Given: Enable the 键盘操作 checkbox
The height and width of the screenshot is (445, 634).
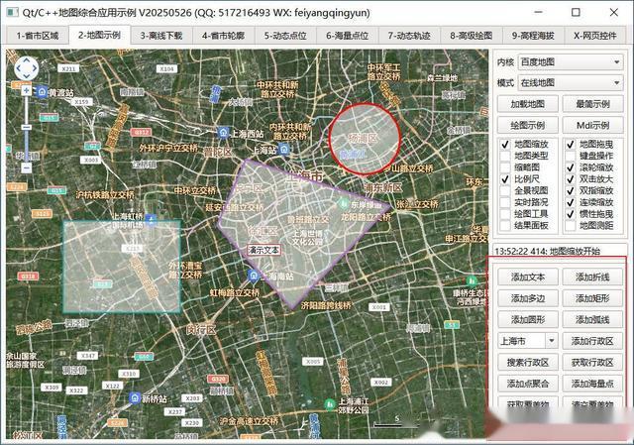Looking at the screenshot, I should [571, 156].
